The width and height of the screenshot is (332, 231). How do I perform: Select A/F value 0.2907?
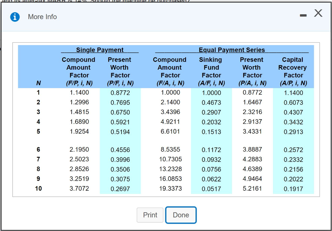pyautogui.click(x=211, y=112)
